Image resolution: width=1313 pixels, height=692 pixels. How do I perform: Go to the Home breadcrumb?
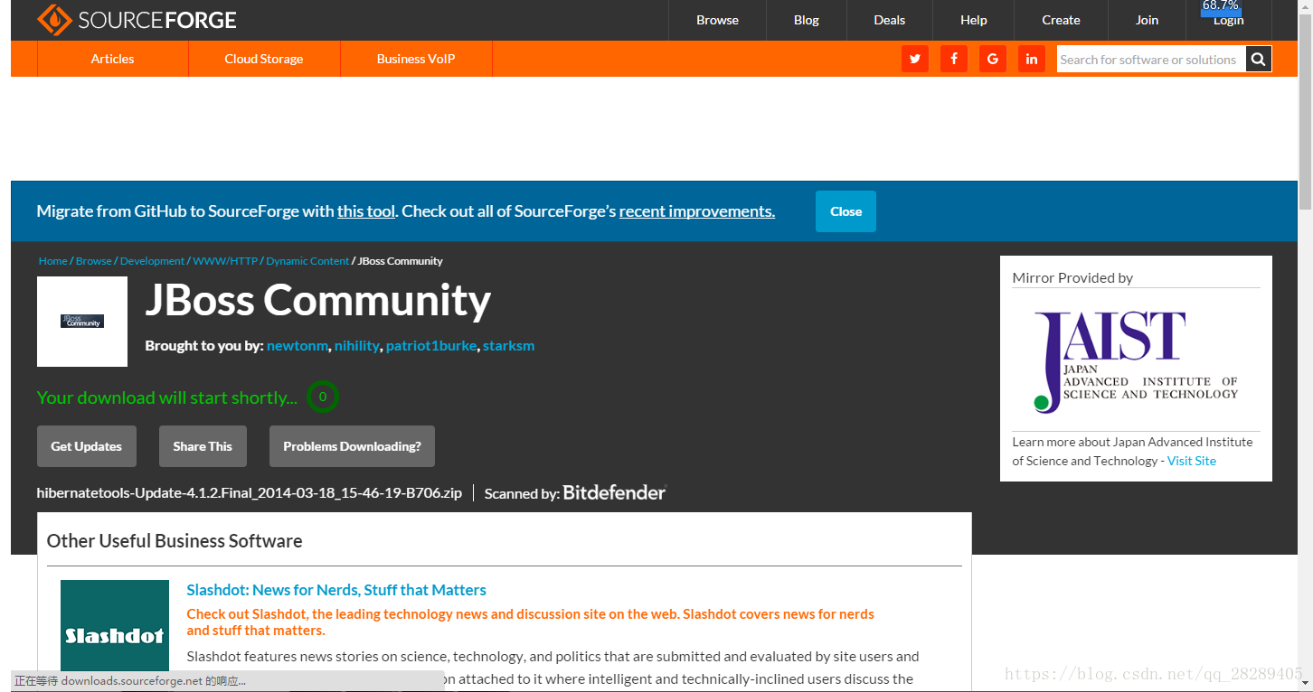click(x=53, y=261)
